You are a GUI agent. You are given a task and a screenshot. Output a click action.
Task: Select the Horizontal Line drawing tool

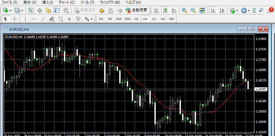tap(34, 19)
